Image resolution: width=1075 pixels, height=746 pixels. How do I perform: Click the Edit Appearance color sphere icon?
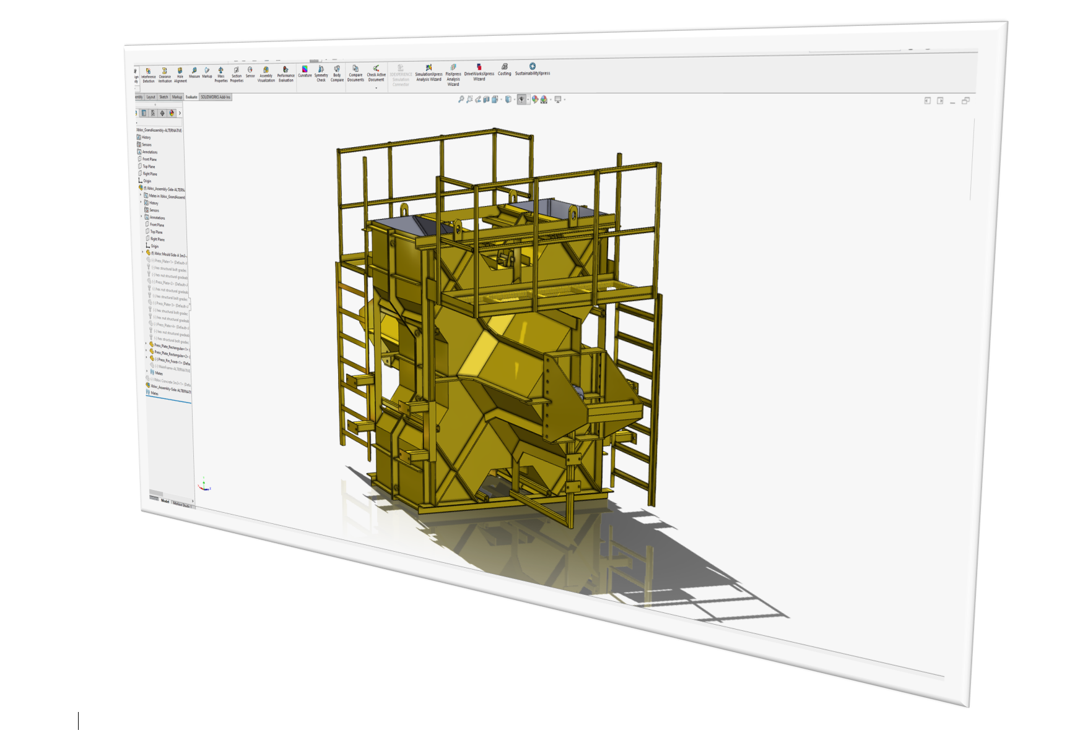tap(535, 100)
